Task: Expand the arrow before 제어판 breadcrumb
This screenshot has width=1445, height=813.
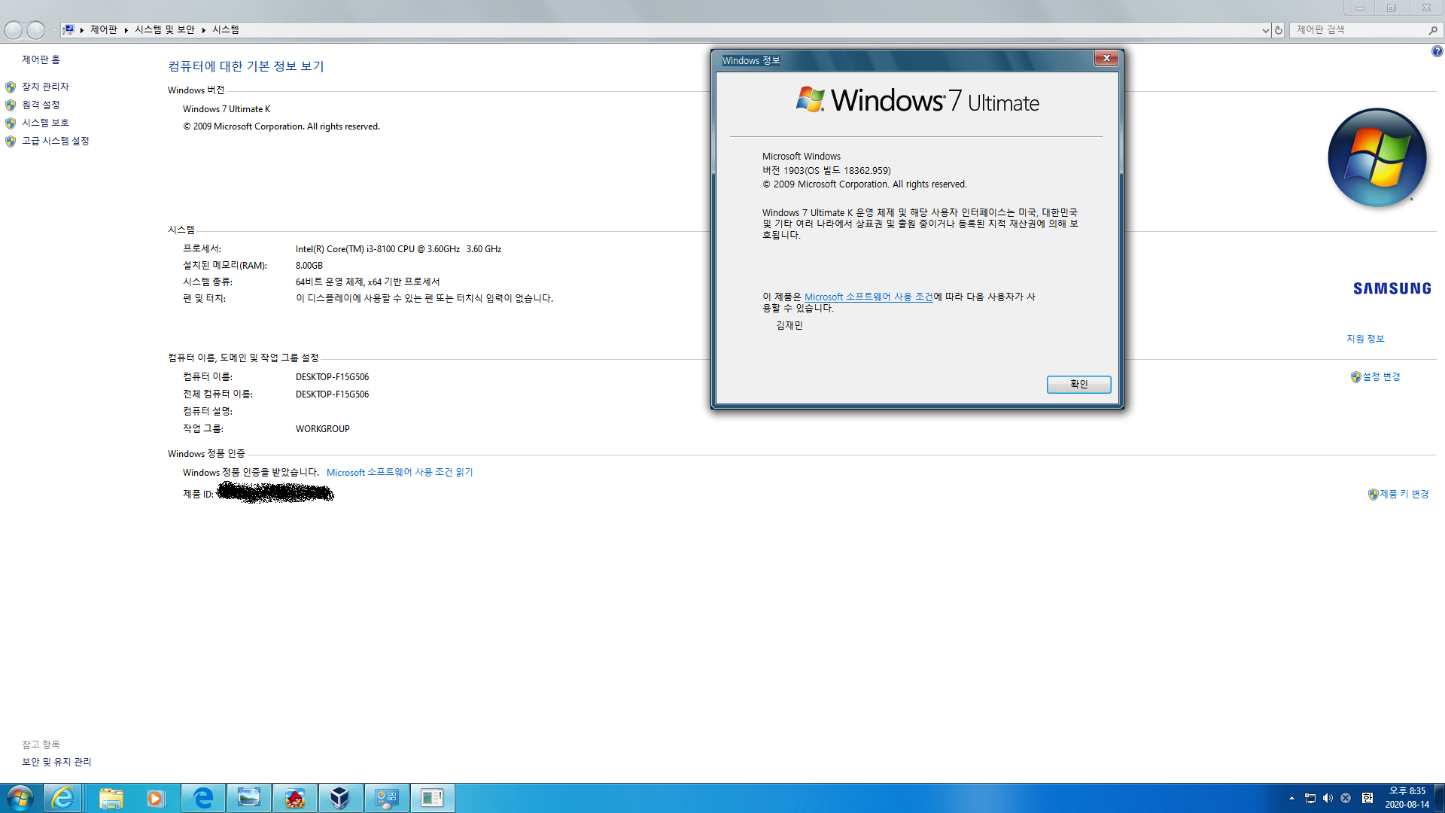Action: tap(82, 30)
